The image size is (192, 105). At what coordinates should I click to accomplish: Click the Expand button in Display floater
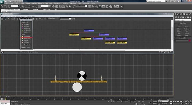coord(23,47)
